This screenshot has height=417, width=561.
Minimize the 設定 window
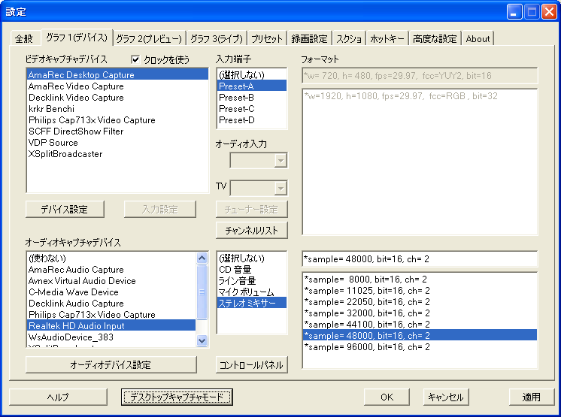coord(514,12)
